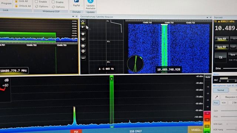Viewport: 237px width, 133px height.
Task: Click the gear icon of right Wideband DSP Options
Action: (x=53, y=7)
